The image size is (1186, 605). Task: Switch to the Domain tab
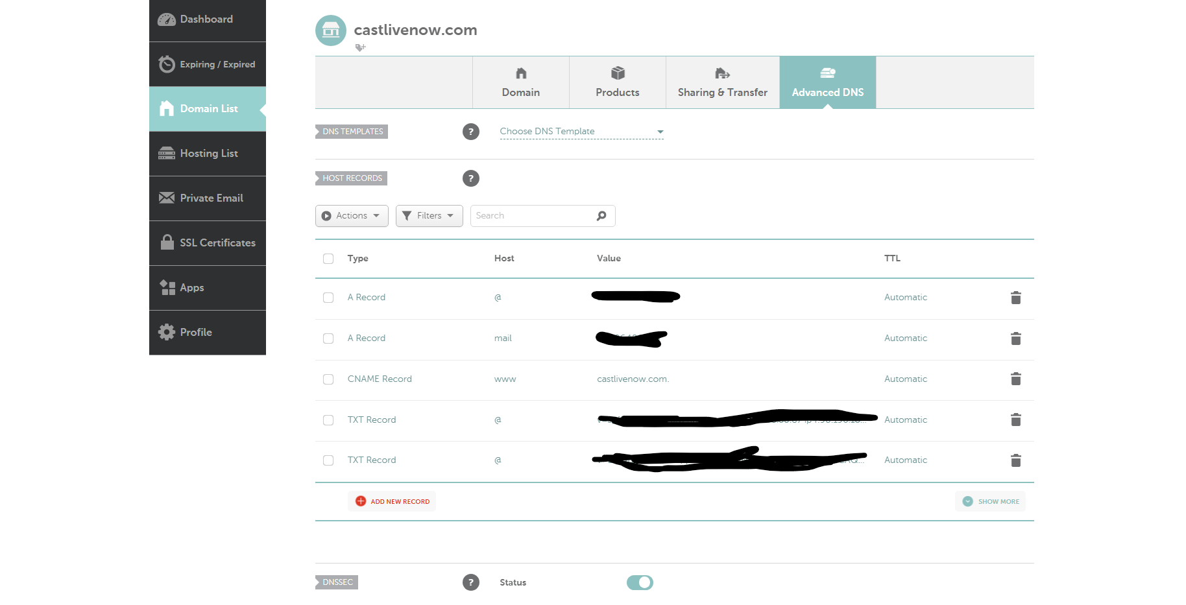[521, 82]
